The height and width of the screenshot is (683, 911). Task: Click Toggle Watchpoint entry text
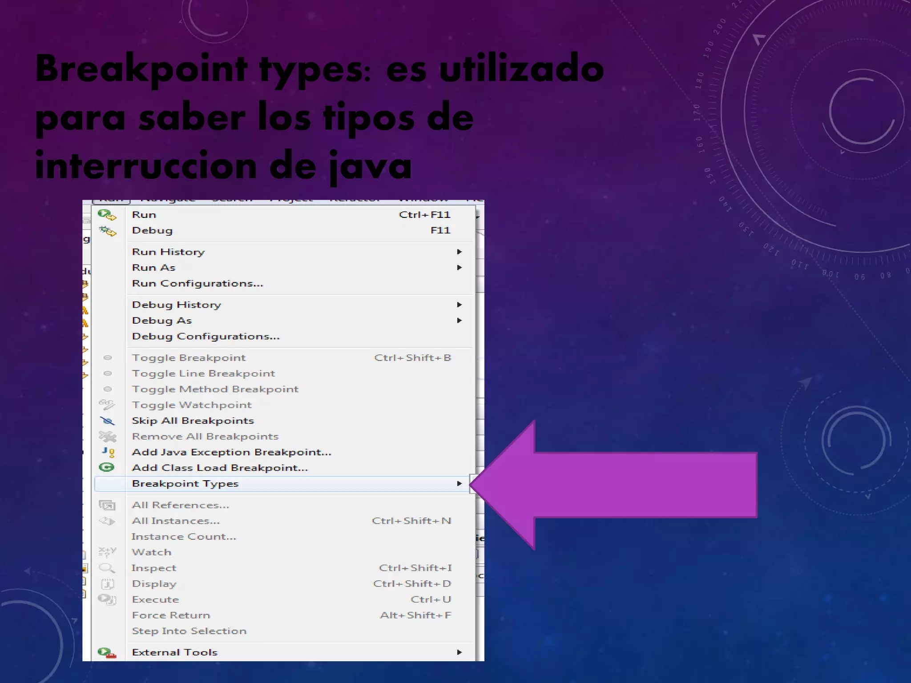pyautogui.click(x=192, y=405)
